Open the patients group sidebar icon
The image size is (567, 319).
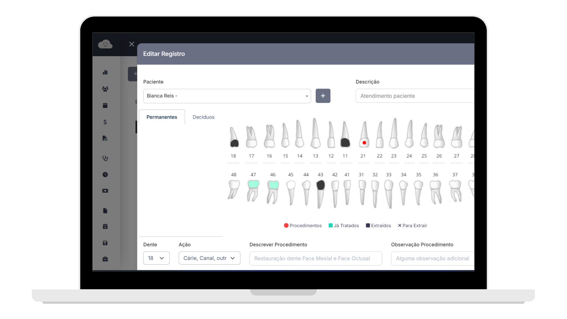tap(105, 89)
